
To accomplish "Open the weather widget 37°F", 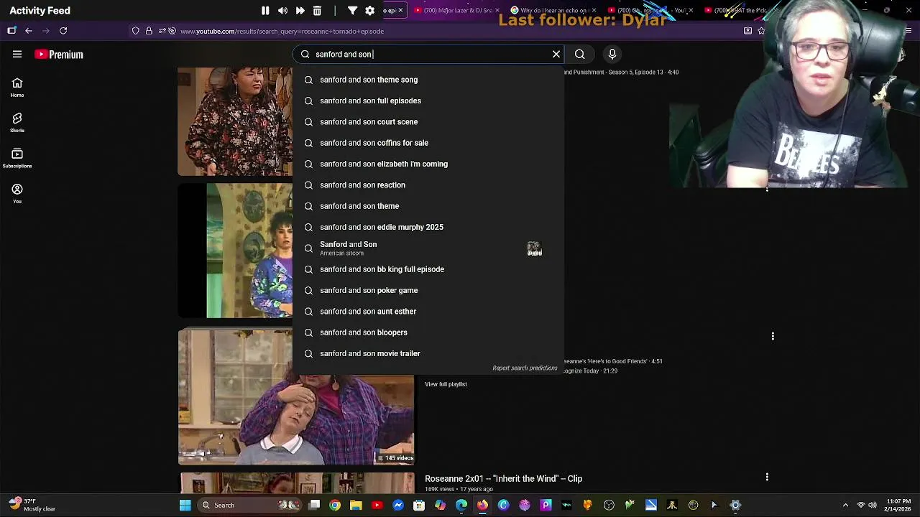I will coord(32,505).
